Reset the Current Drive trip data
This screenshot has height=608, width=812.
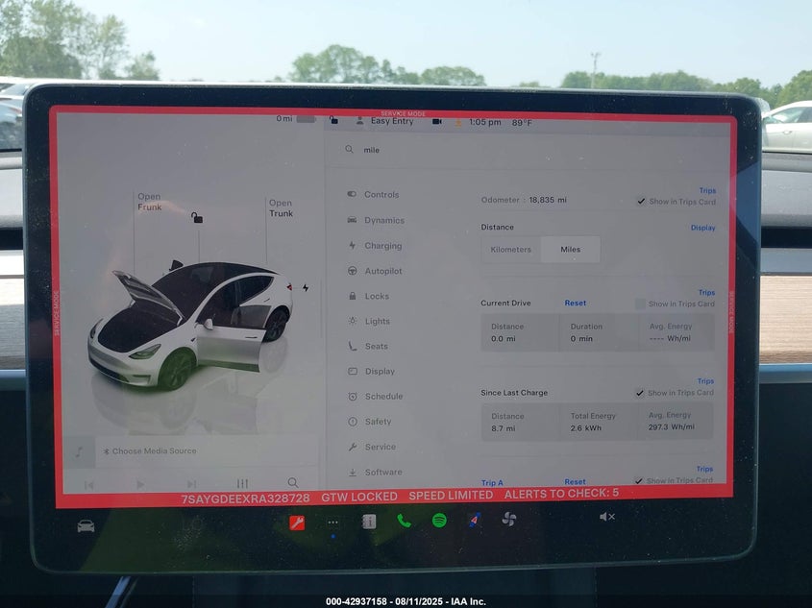(x=575, y=304)
